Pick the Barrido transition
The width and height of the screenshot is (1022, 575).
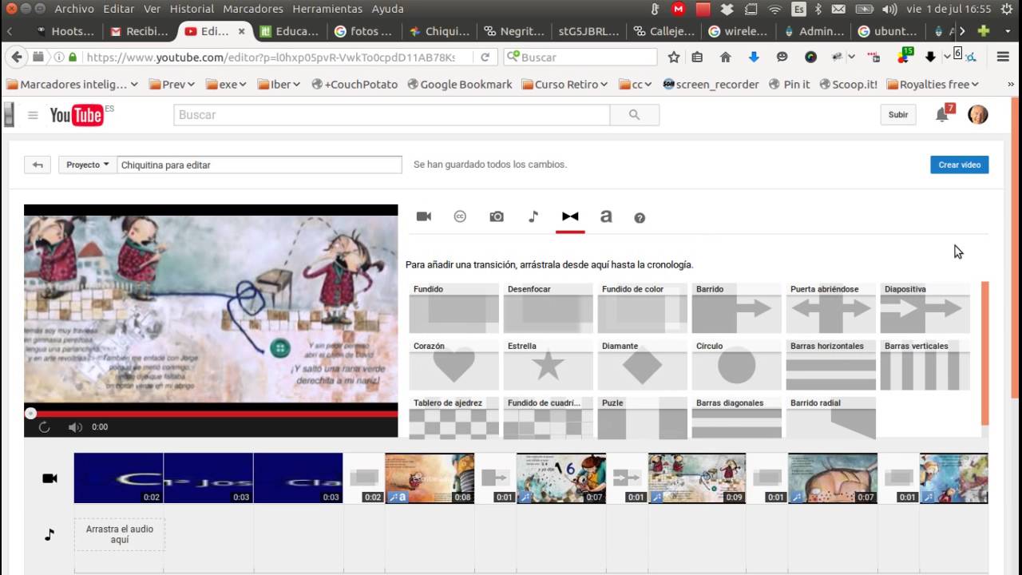click(736, 308)
